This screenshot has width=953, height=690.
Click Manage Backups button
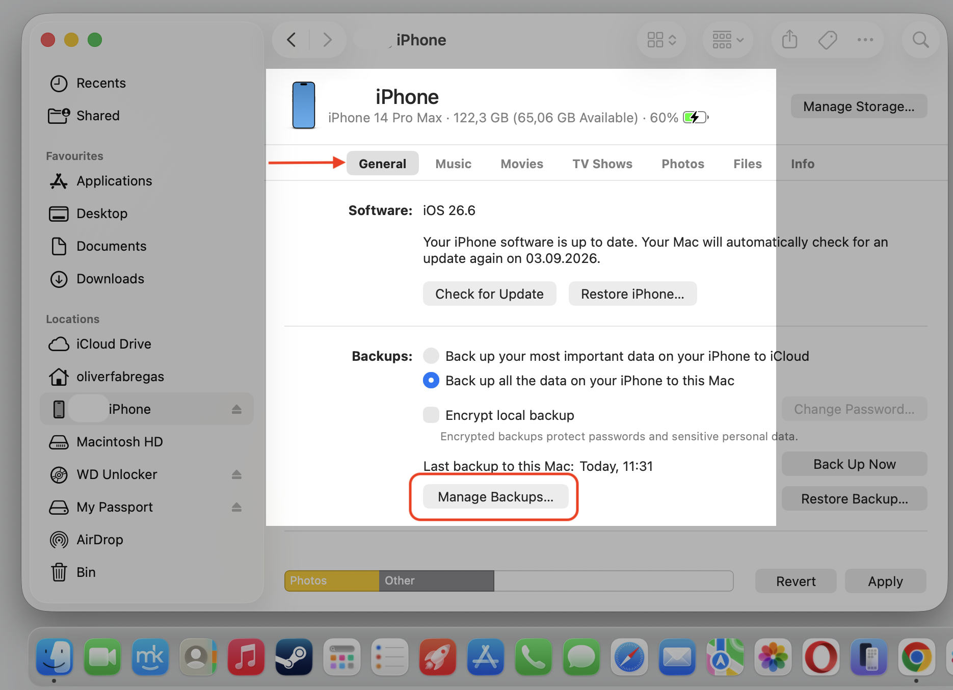point(495,496)
